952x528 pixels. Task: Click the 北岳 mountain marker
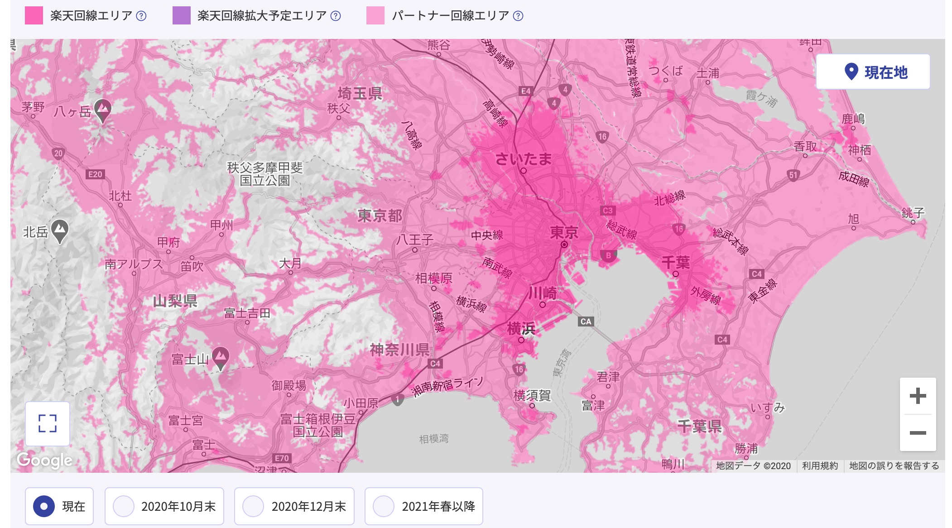60,231
